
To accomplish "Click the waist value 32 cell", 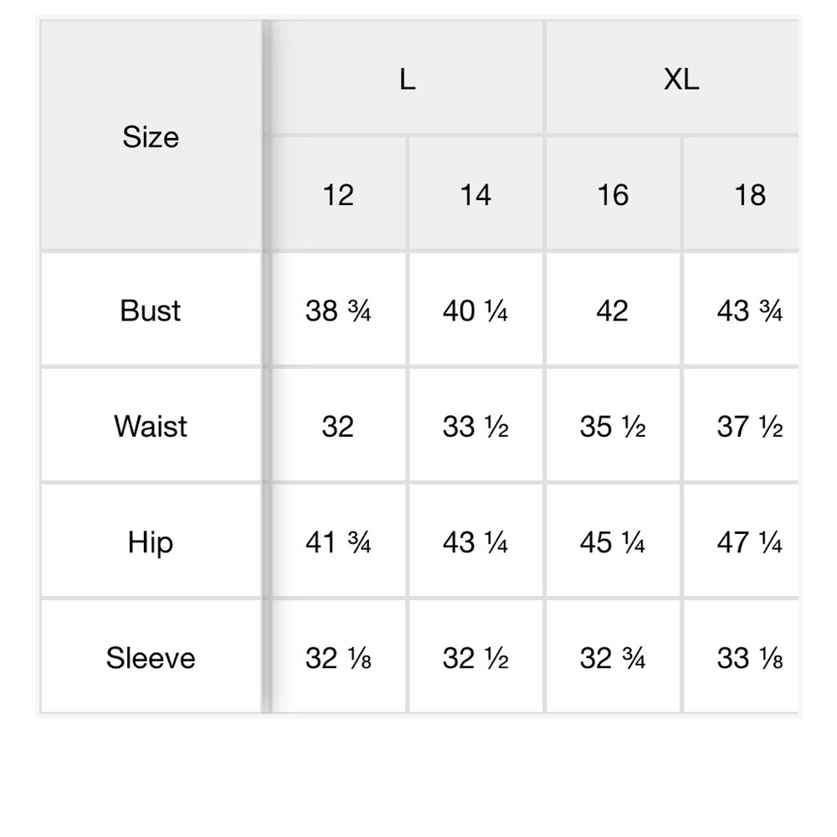I will (x=338, y=426).
